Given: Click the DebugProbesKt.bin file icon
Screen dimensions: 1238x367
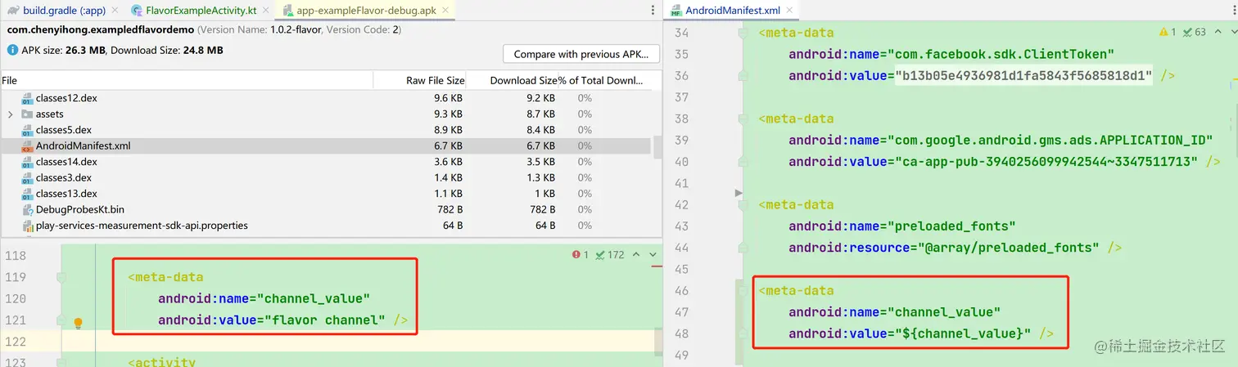Looking at the screenshot, I should click(27, 210).
